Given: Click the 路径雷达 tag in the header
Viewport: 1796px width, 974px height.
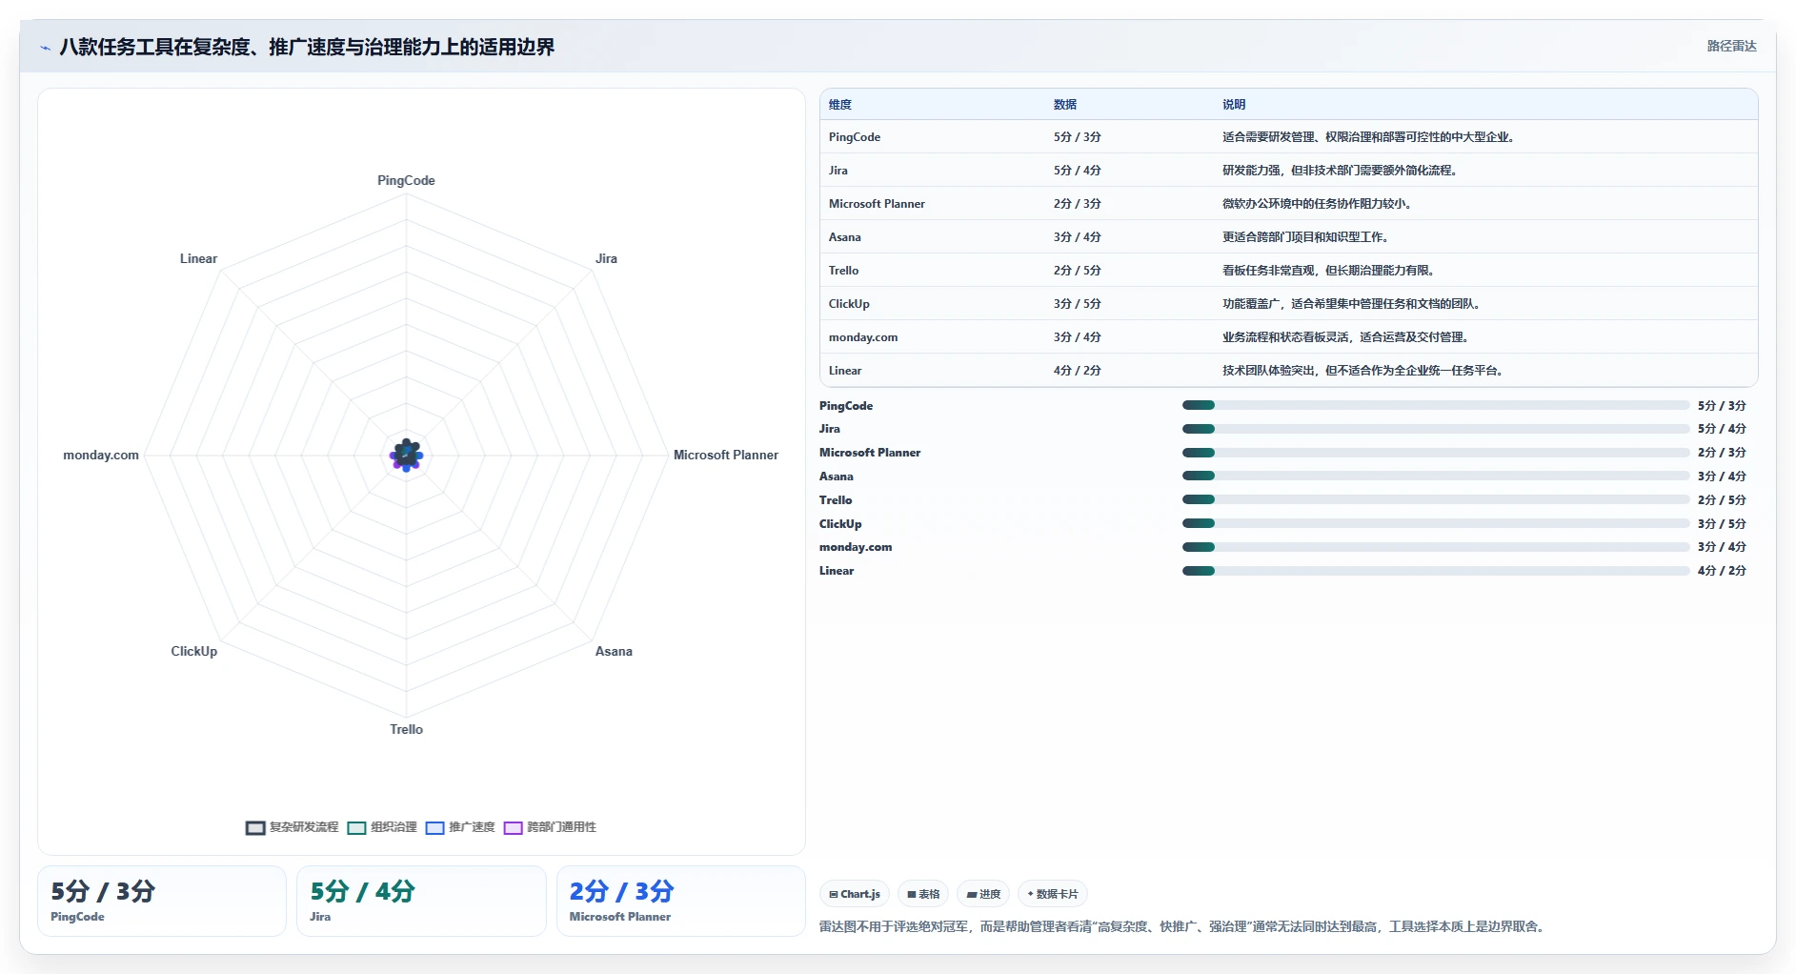Looking at the screenshot, I should coord(1731,46).
